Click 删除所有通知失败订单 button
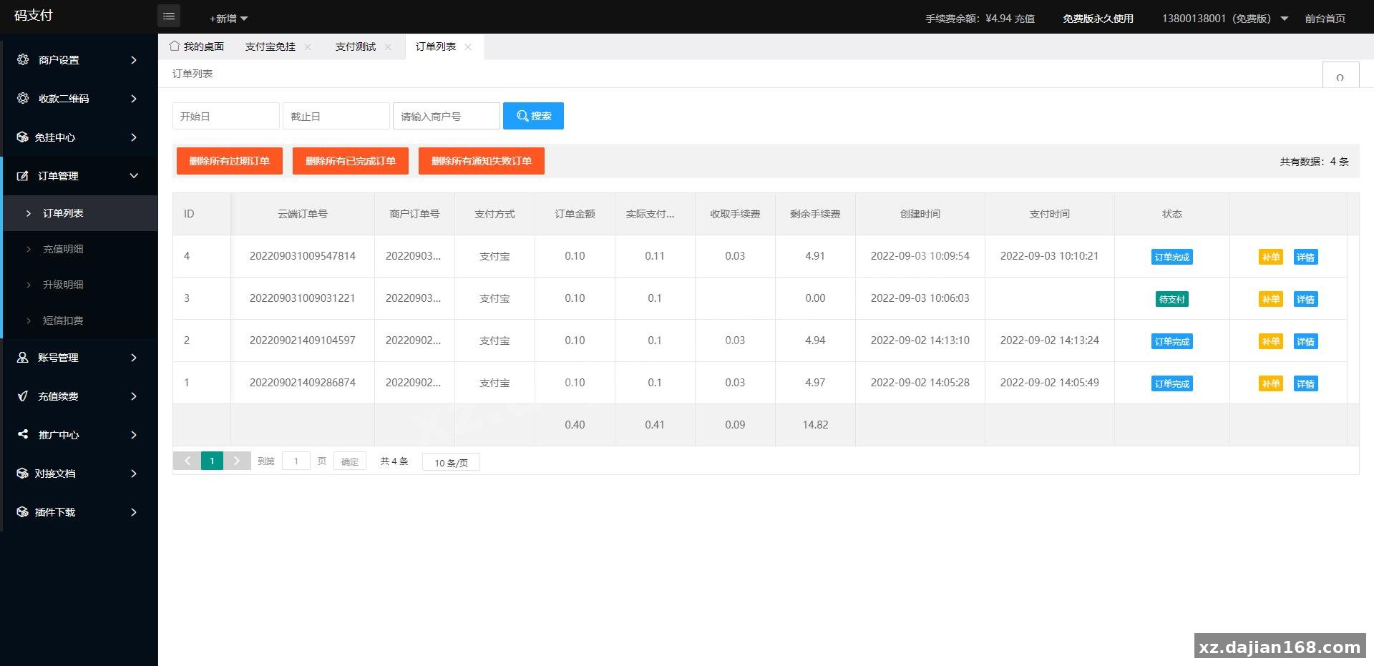 point(482,161)
